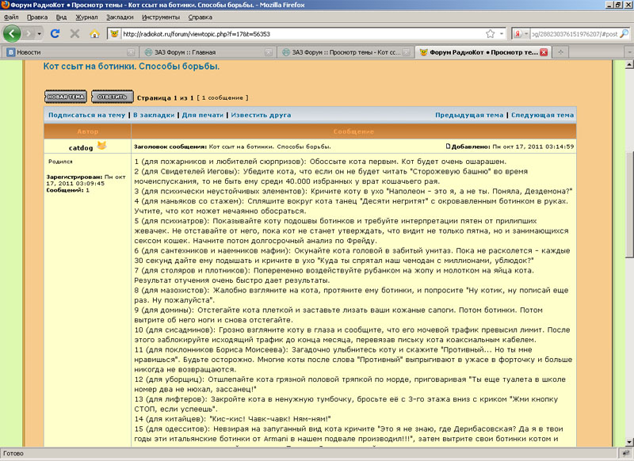This screenshot has height=461, width=634.
Task: Click the Forward navigation arrow
Action: point(29,34)
